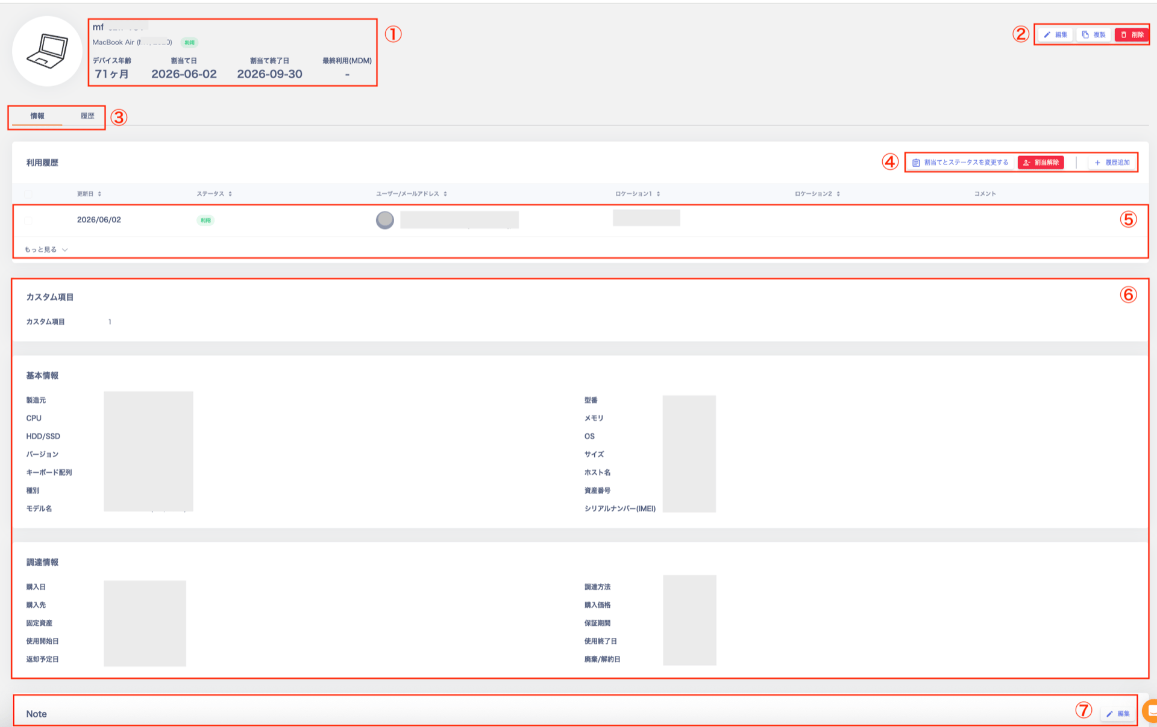Sort the table by ロケーション1 column

[x=638, y=194]
